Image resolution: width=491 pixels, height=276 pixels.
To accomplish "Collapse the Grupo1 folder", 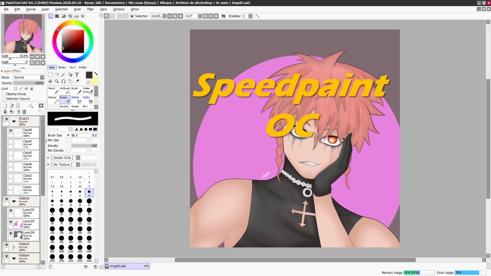I will [14, 122].
